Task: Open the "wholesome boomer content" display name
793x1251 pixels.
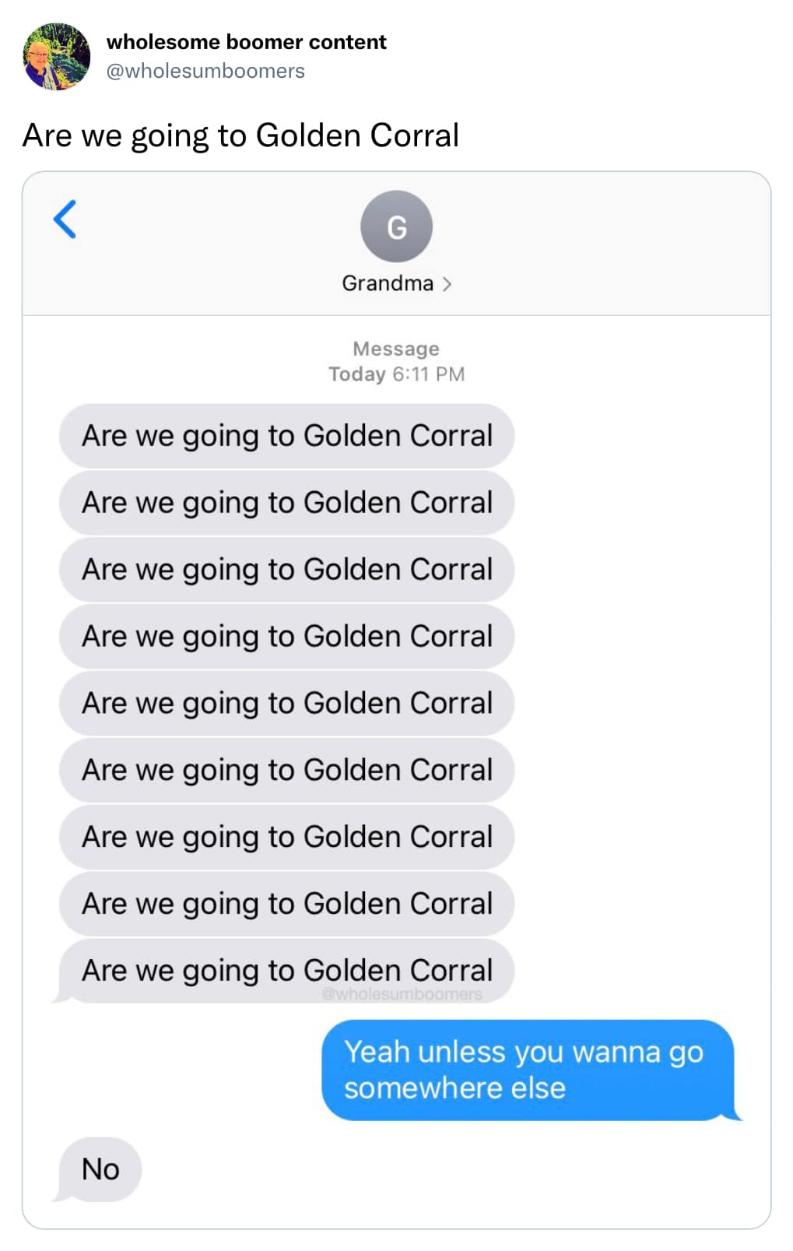Action: point(246,42)
